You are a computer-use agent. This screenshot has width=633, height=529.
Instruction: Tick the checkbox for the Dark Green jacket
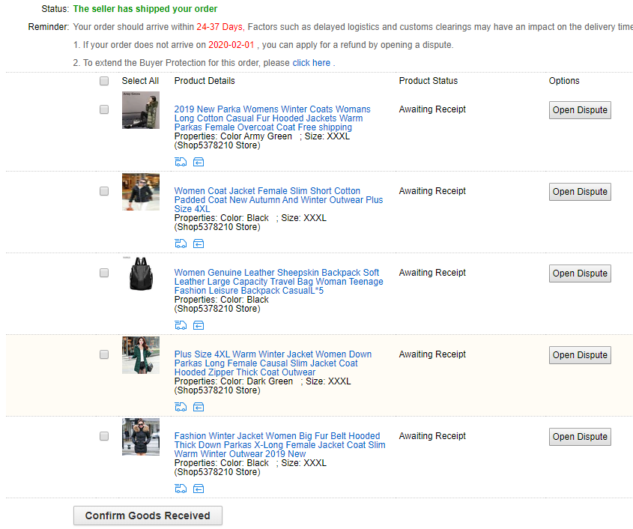point(104,354)
